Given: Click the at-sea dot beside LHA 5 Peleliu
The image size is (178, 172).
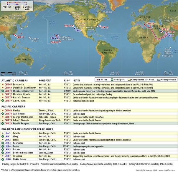Looking at the screenshot, I should (x=3, y=133).
